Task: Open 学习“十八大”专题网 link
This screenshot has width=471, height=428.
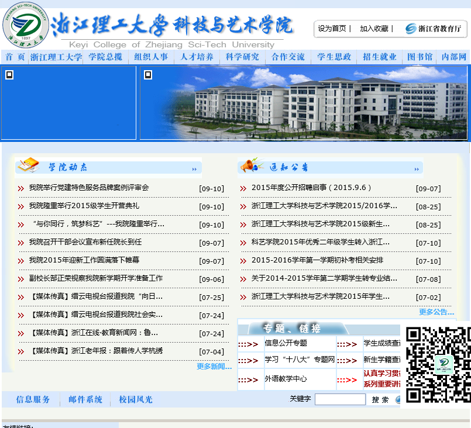Action: (300, 359)
